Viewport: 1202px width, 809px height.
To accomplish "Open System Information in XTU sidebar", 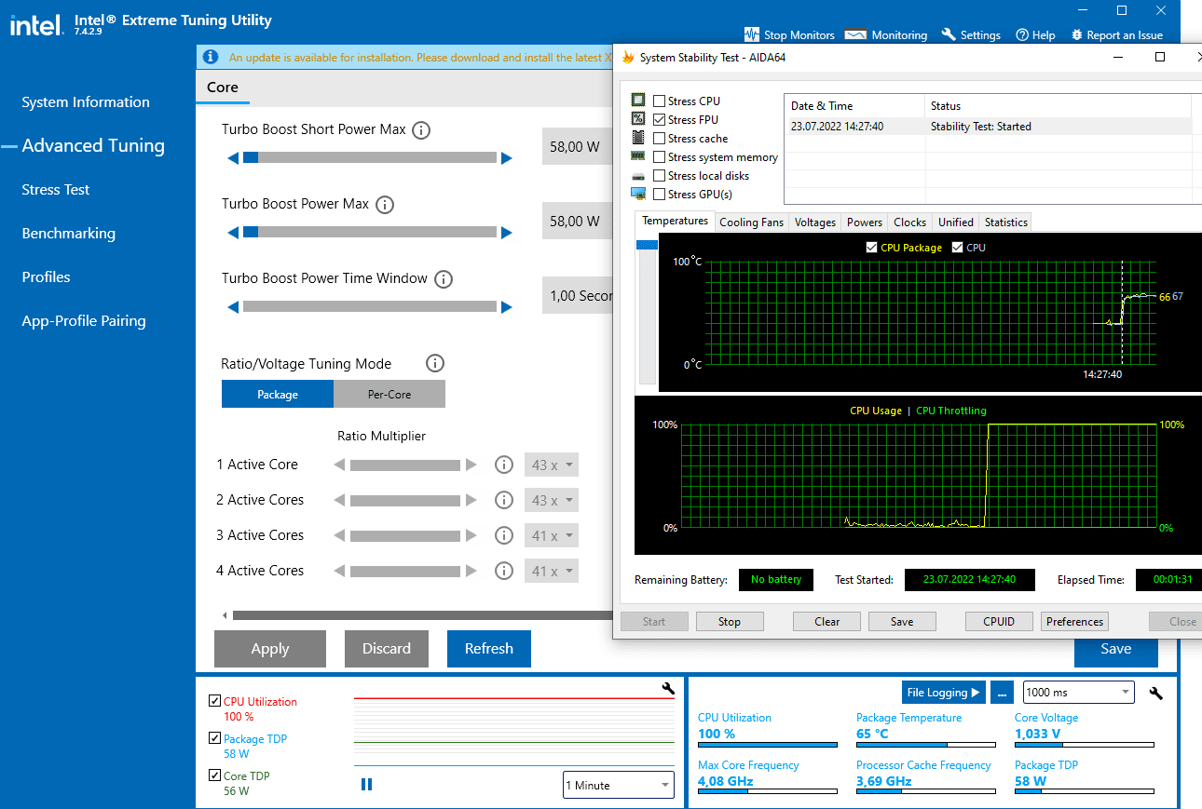I will pos(86,102).
